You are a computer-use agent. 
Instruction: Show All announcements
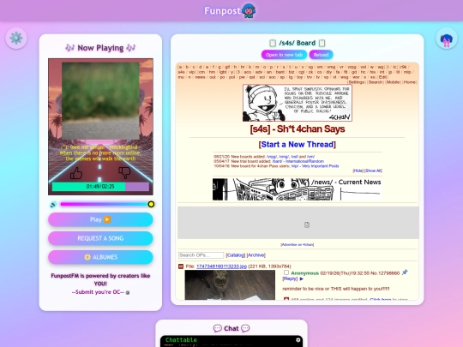tap(374, 171)
